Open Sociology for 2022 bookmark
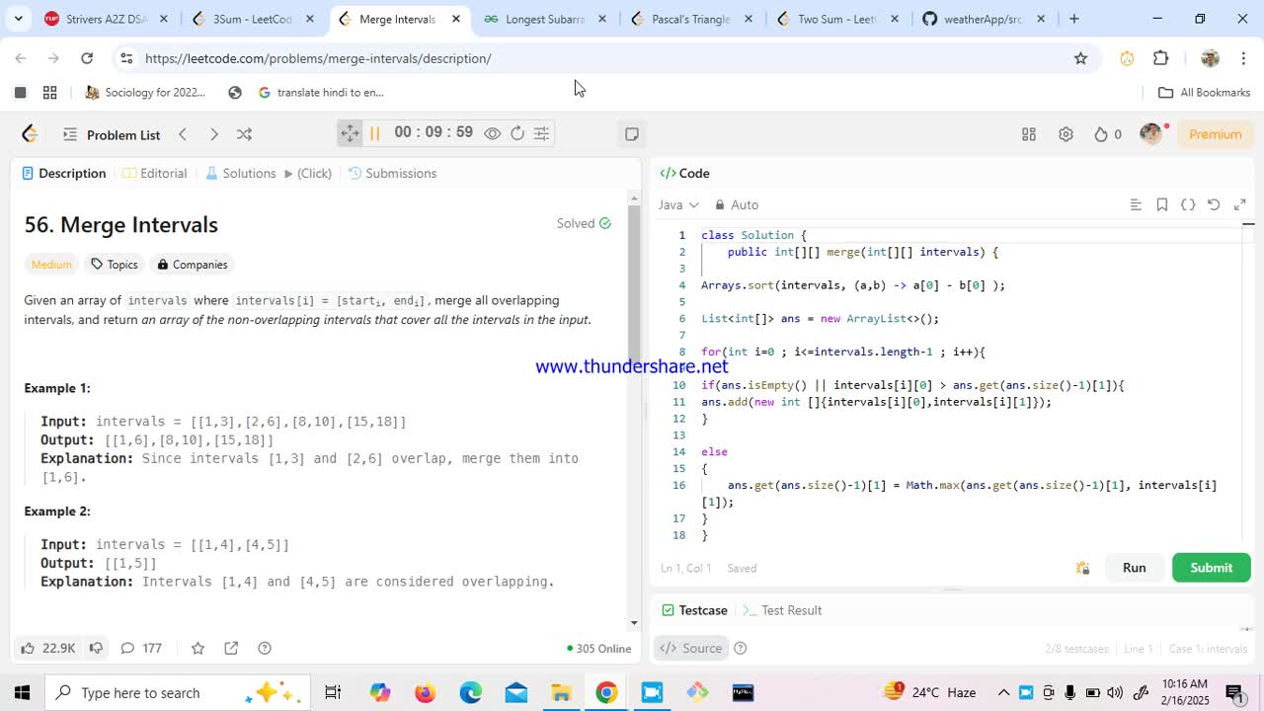Image resolution: width=1264 pixels, height=711 pixels. coord(145,92)
